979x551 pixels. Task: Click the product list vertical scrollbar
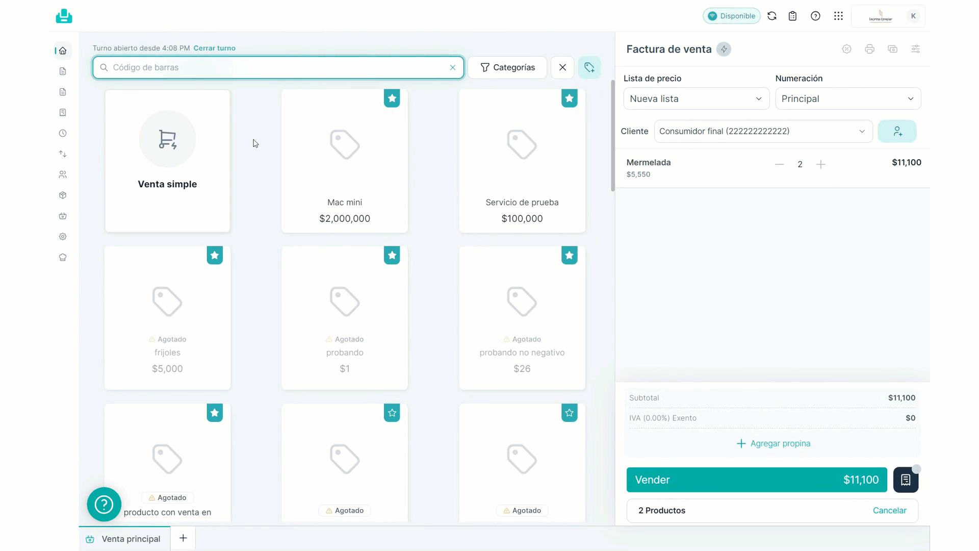pos(612,135)
